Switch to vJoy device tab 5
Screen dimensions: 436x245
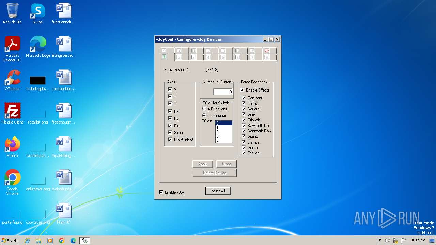226,57
